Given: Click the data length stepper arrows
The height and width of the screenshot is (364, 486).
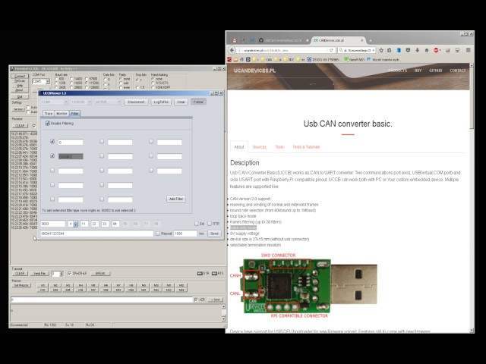Looking at the screenshot, I should pos(76,224).
